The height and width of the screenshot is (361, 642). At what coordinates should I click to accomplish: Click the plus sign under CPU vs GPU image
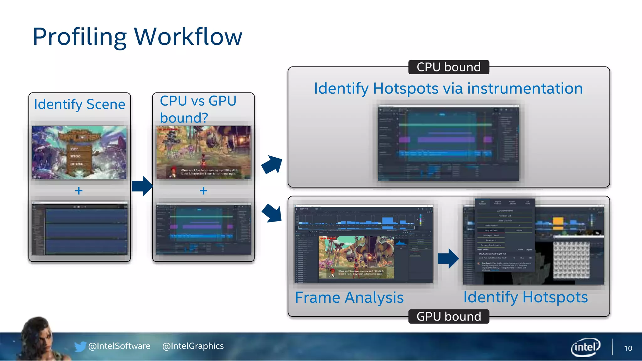(203, 191)
